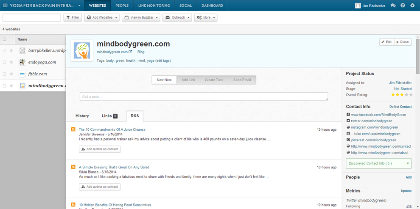Click RSS icon for Food Sensitivities article
Screen dimensions: 420x209
pos(73,205)
